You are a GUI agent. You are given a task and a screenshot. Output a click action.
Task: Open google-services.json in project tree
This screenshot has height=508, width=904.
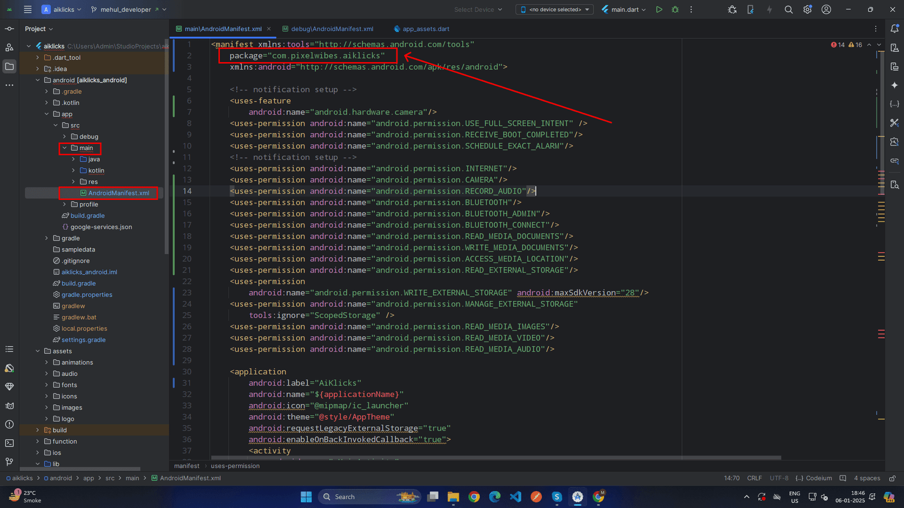(101, 227)
